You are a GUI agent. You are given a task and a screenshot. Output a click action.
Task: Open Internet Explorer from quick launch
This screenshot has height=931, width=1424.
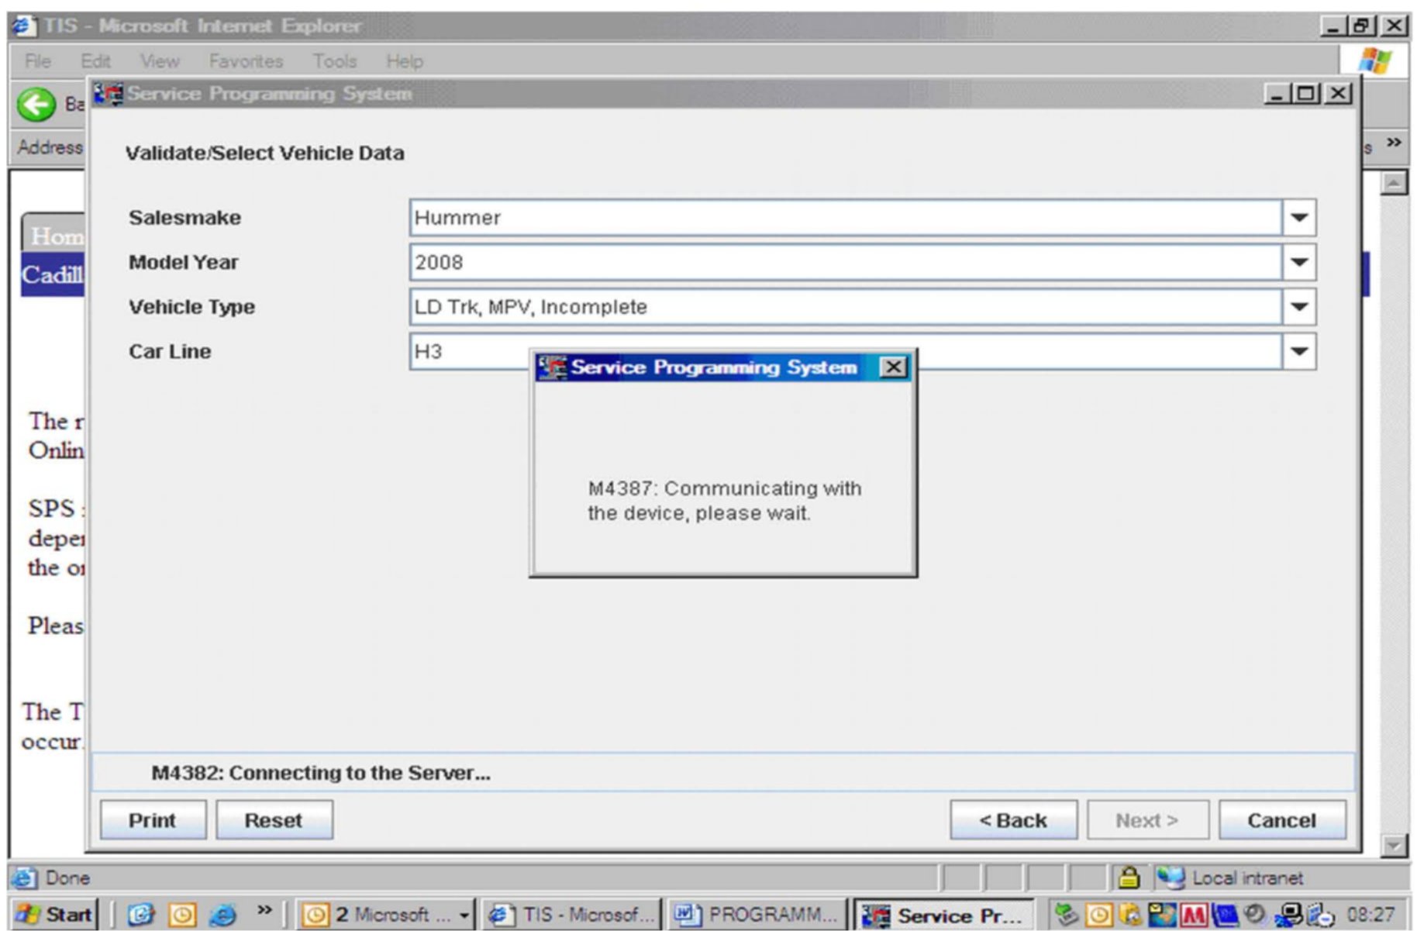coord(222,915)
